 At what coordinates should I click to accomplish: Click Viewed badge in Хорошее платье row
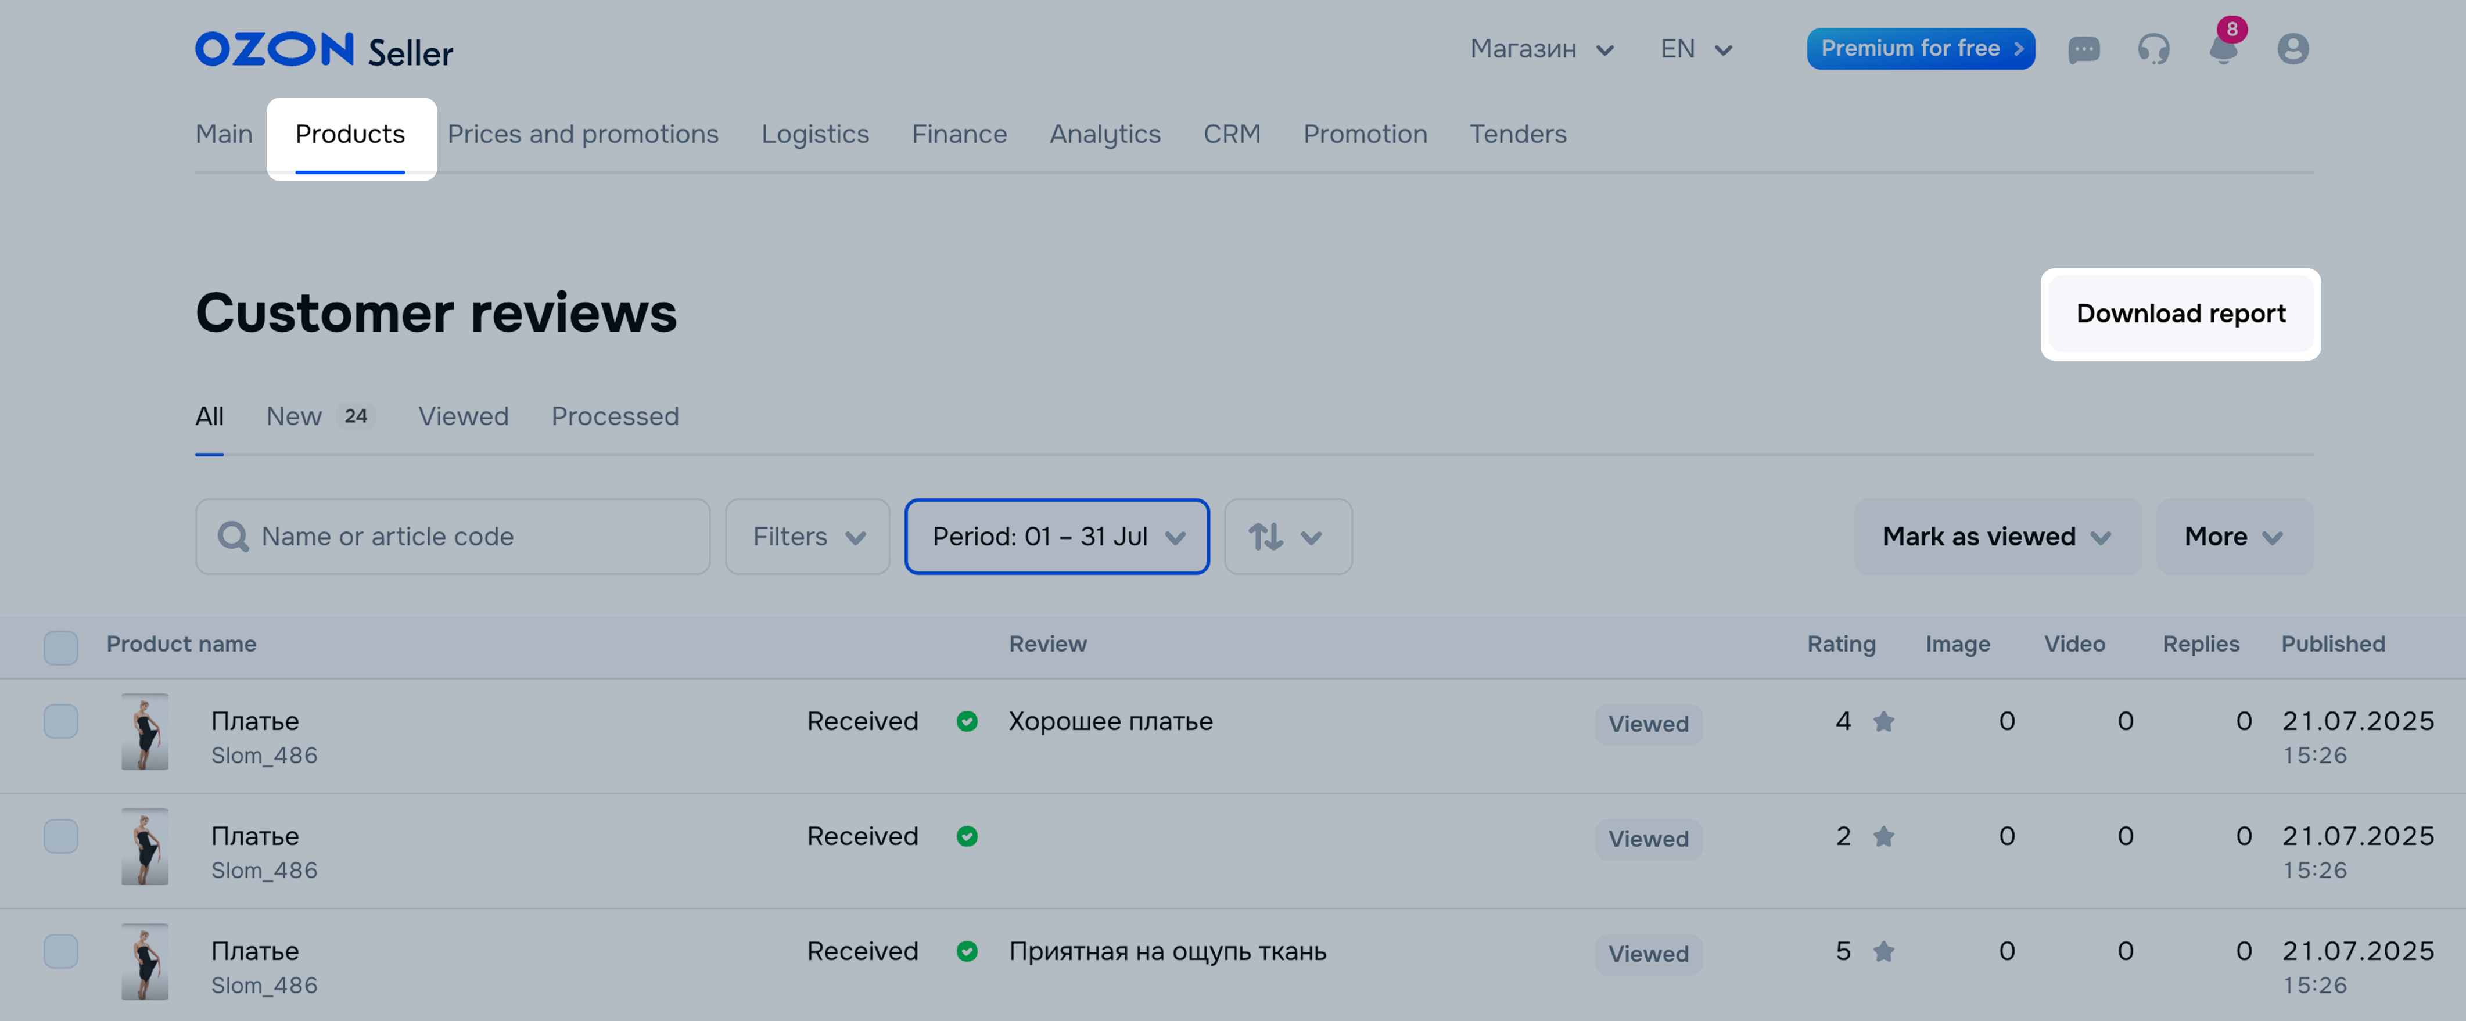tap(1649, 724)
